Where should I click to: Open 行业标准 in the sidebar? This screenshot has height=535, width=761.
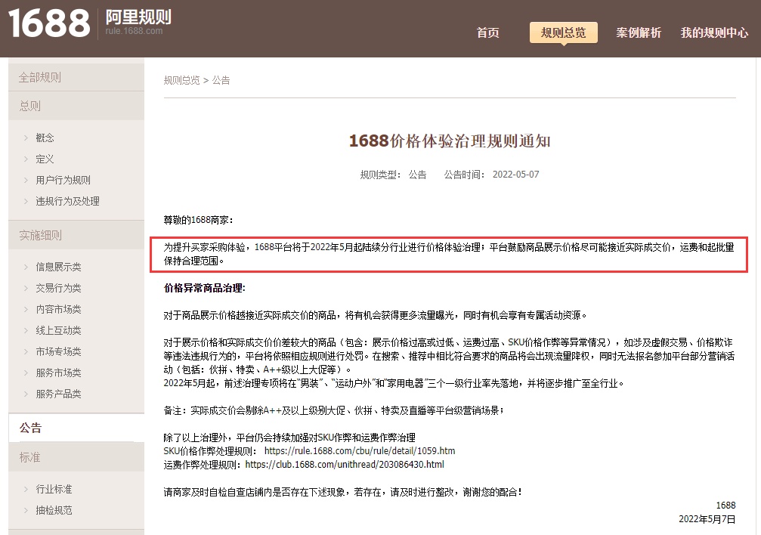point(54,489)
